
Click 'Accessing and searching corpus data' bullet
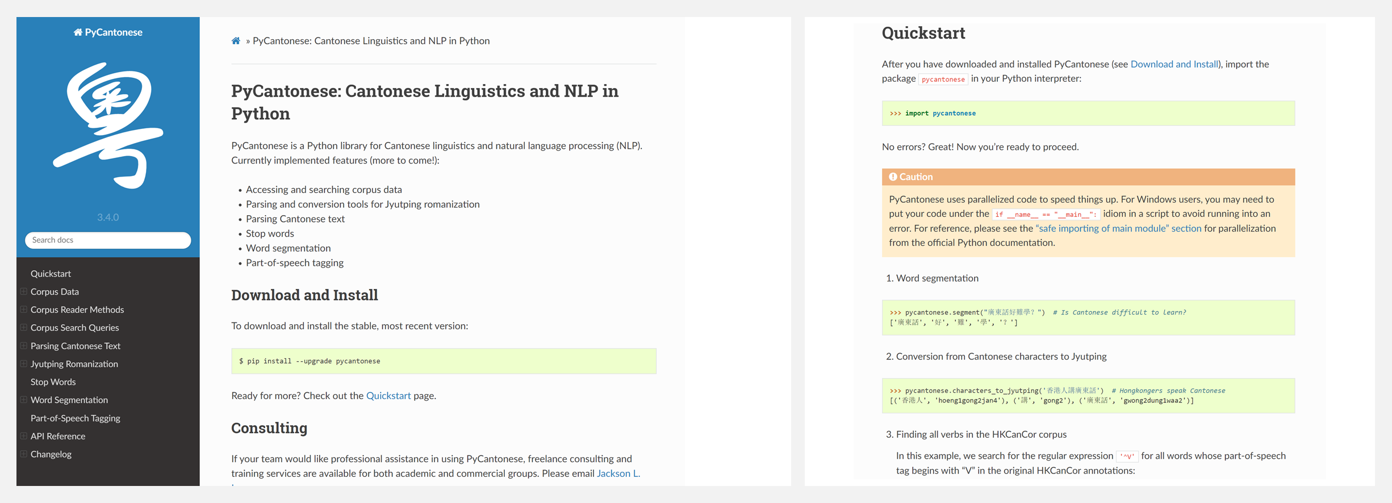(324, 190)
